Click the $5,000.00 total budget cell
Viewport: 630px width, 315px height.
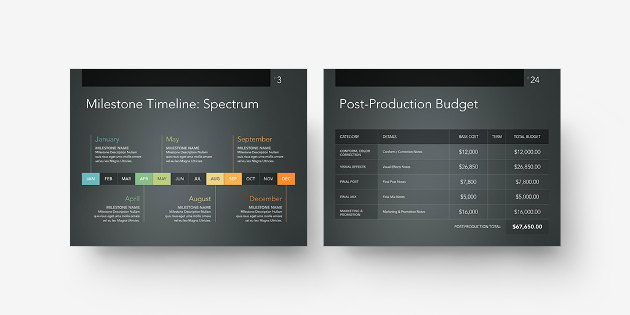[x=527, y=197]
